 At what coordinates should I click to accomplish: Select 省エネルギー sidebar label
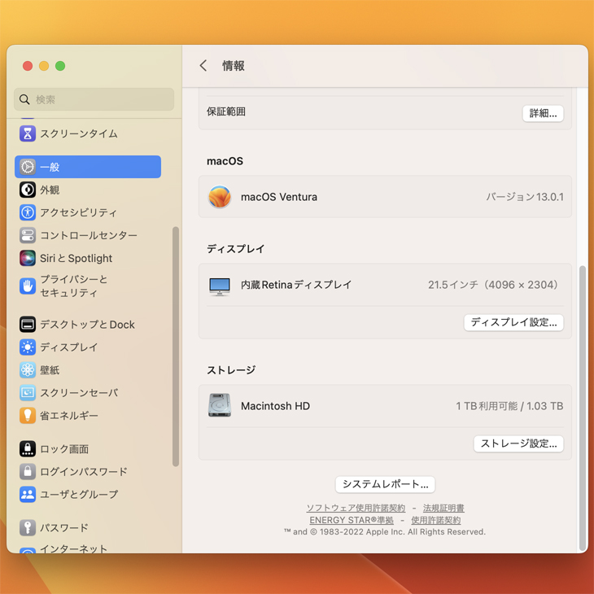pos(69,416)
